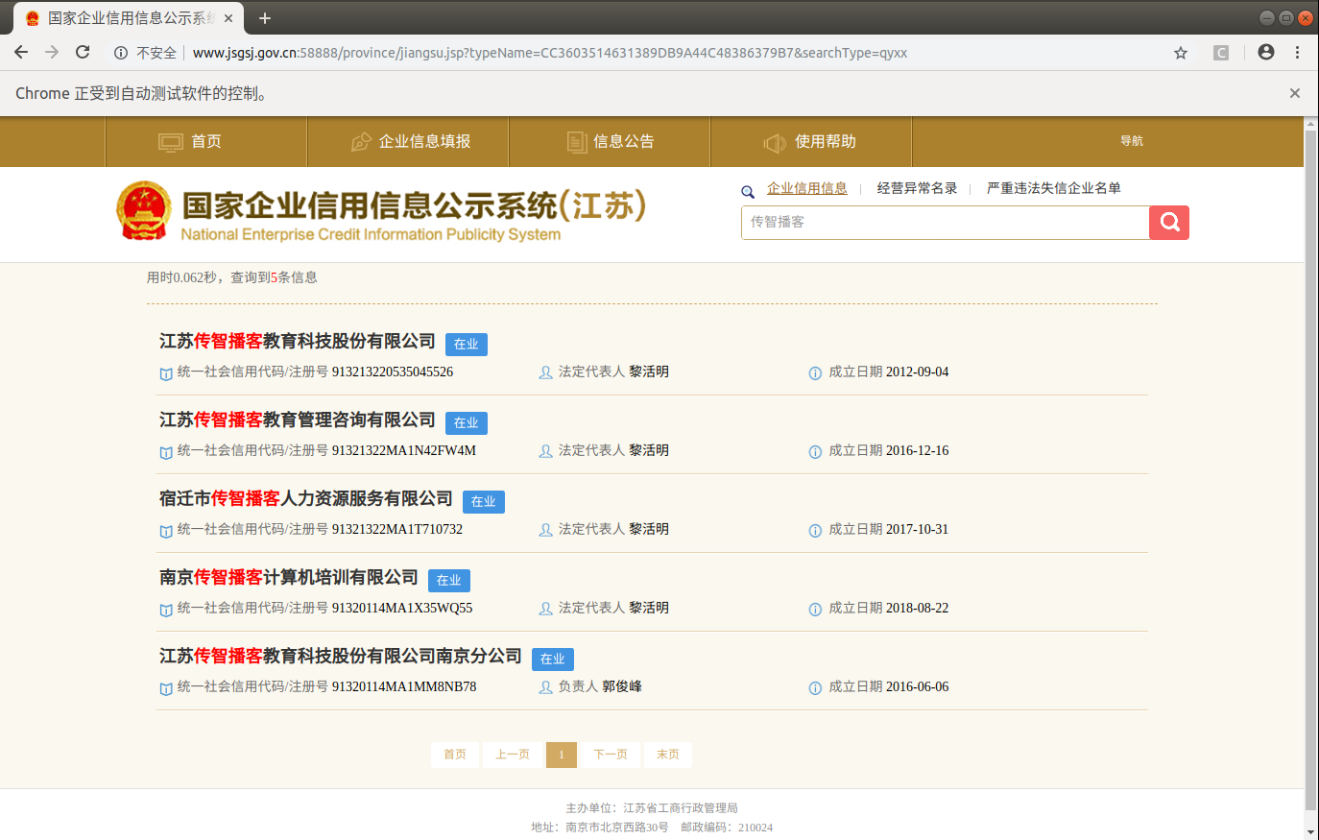This screenshot has height=840, width=1319.
Task: Click registration code 91320114MA1X35WQ55
Action: pos(402,608)
